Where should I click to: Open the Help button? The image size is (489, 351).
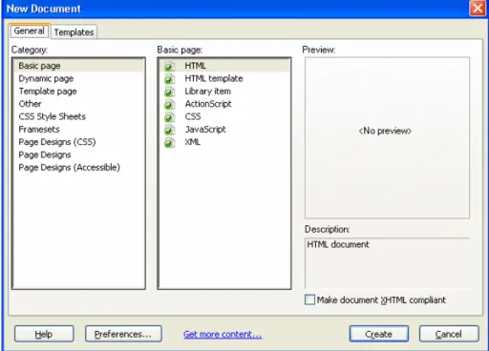point(44,334)
